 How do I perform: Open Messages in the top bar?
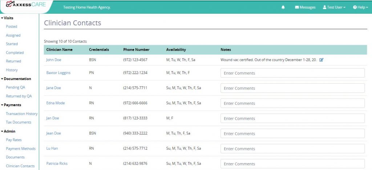[x=305, y=7]
